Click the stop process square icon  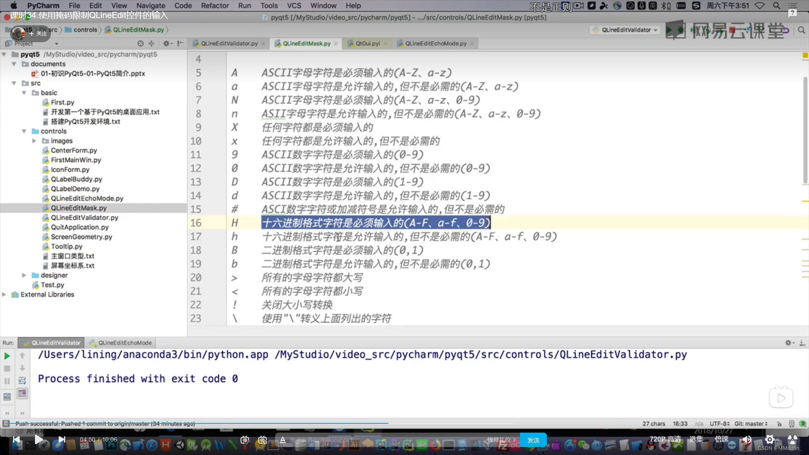tap(7, 369)
